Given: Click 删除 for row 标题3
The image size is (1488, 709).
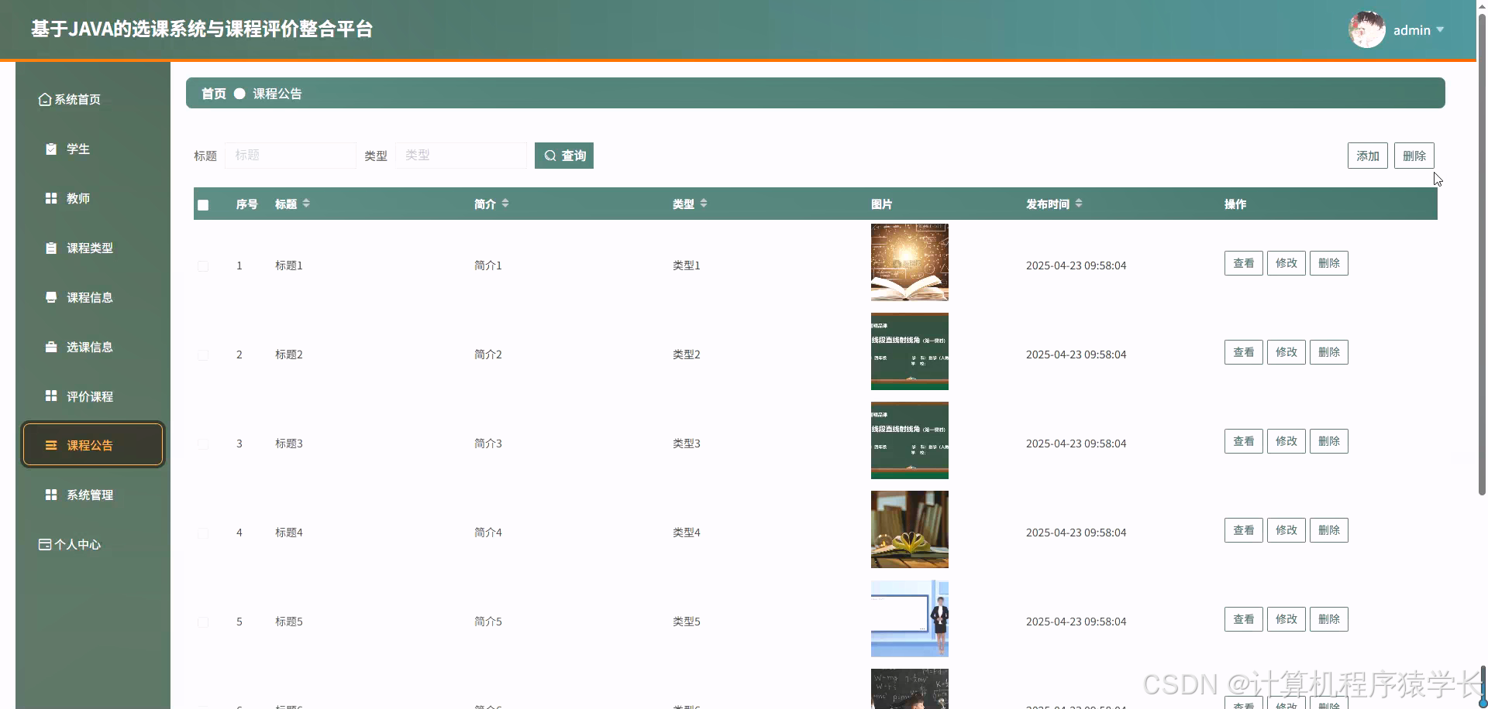Looking at the screenshot, I should 1328,441.
